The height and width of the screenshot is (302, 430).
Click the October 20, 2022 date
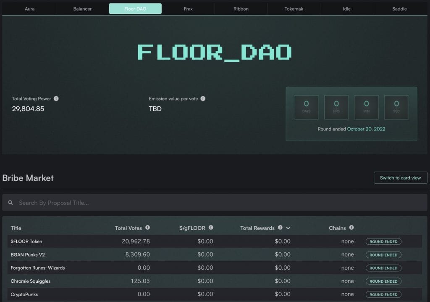(366, 129)
